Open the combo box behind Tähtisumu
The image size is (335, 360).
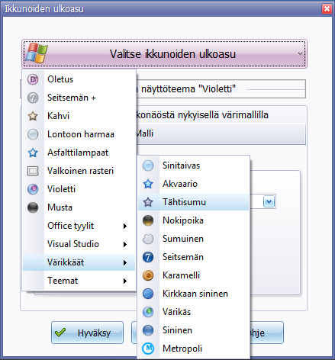click(x=269, y=202)
